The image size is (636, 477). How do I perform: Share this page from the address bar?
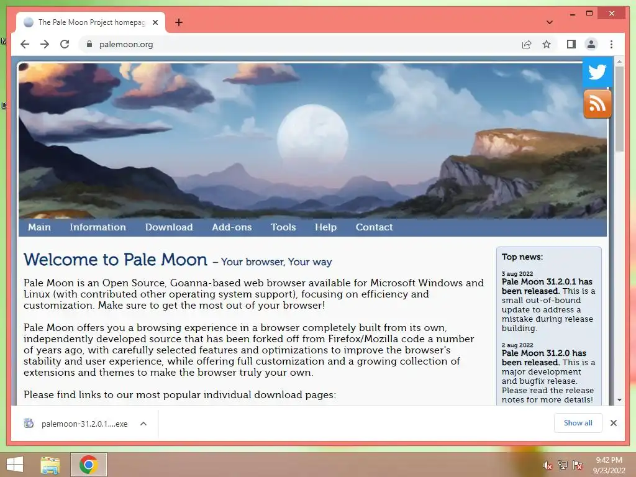(x=527, y=44)
